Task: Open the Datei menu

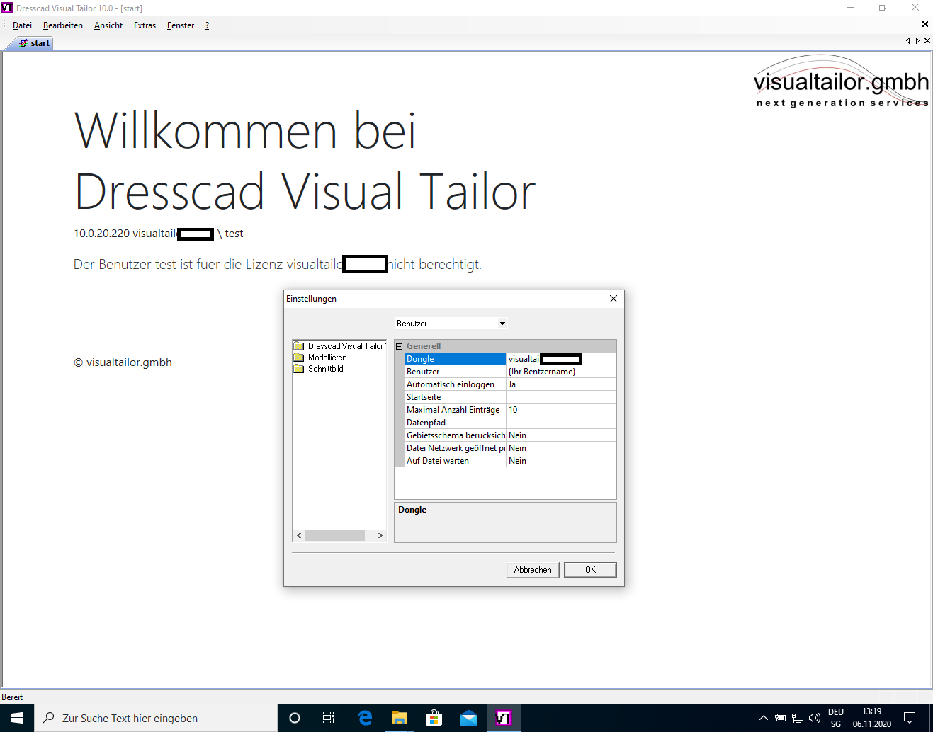Action: pyautogui.click(x=22, y=25)
